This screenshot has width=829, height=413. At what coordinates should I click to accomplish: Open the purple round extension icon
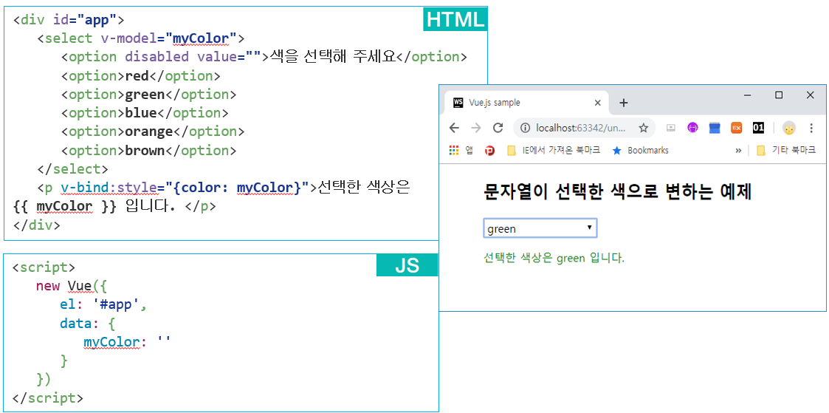point(692,128)
